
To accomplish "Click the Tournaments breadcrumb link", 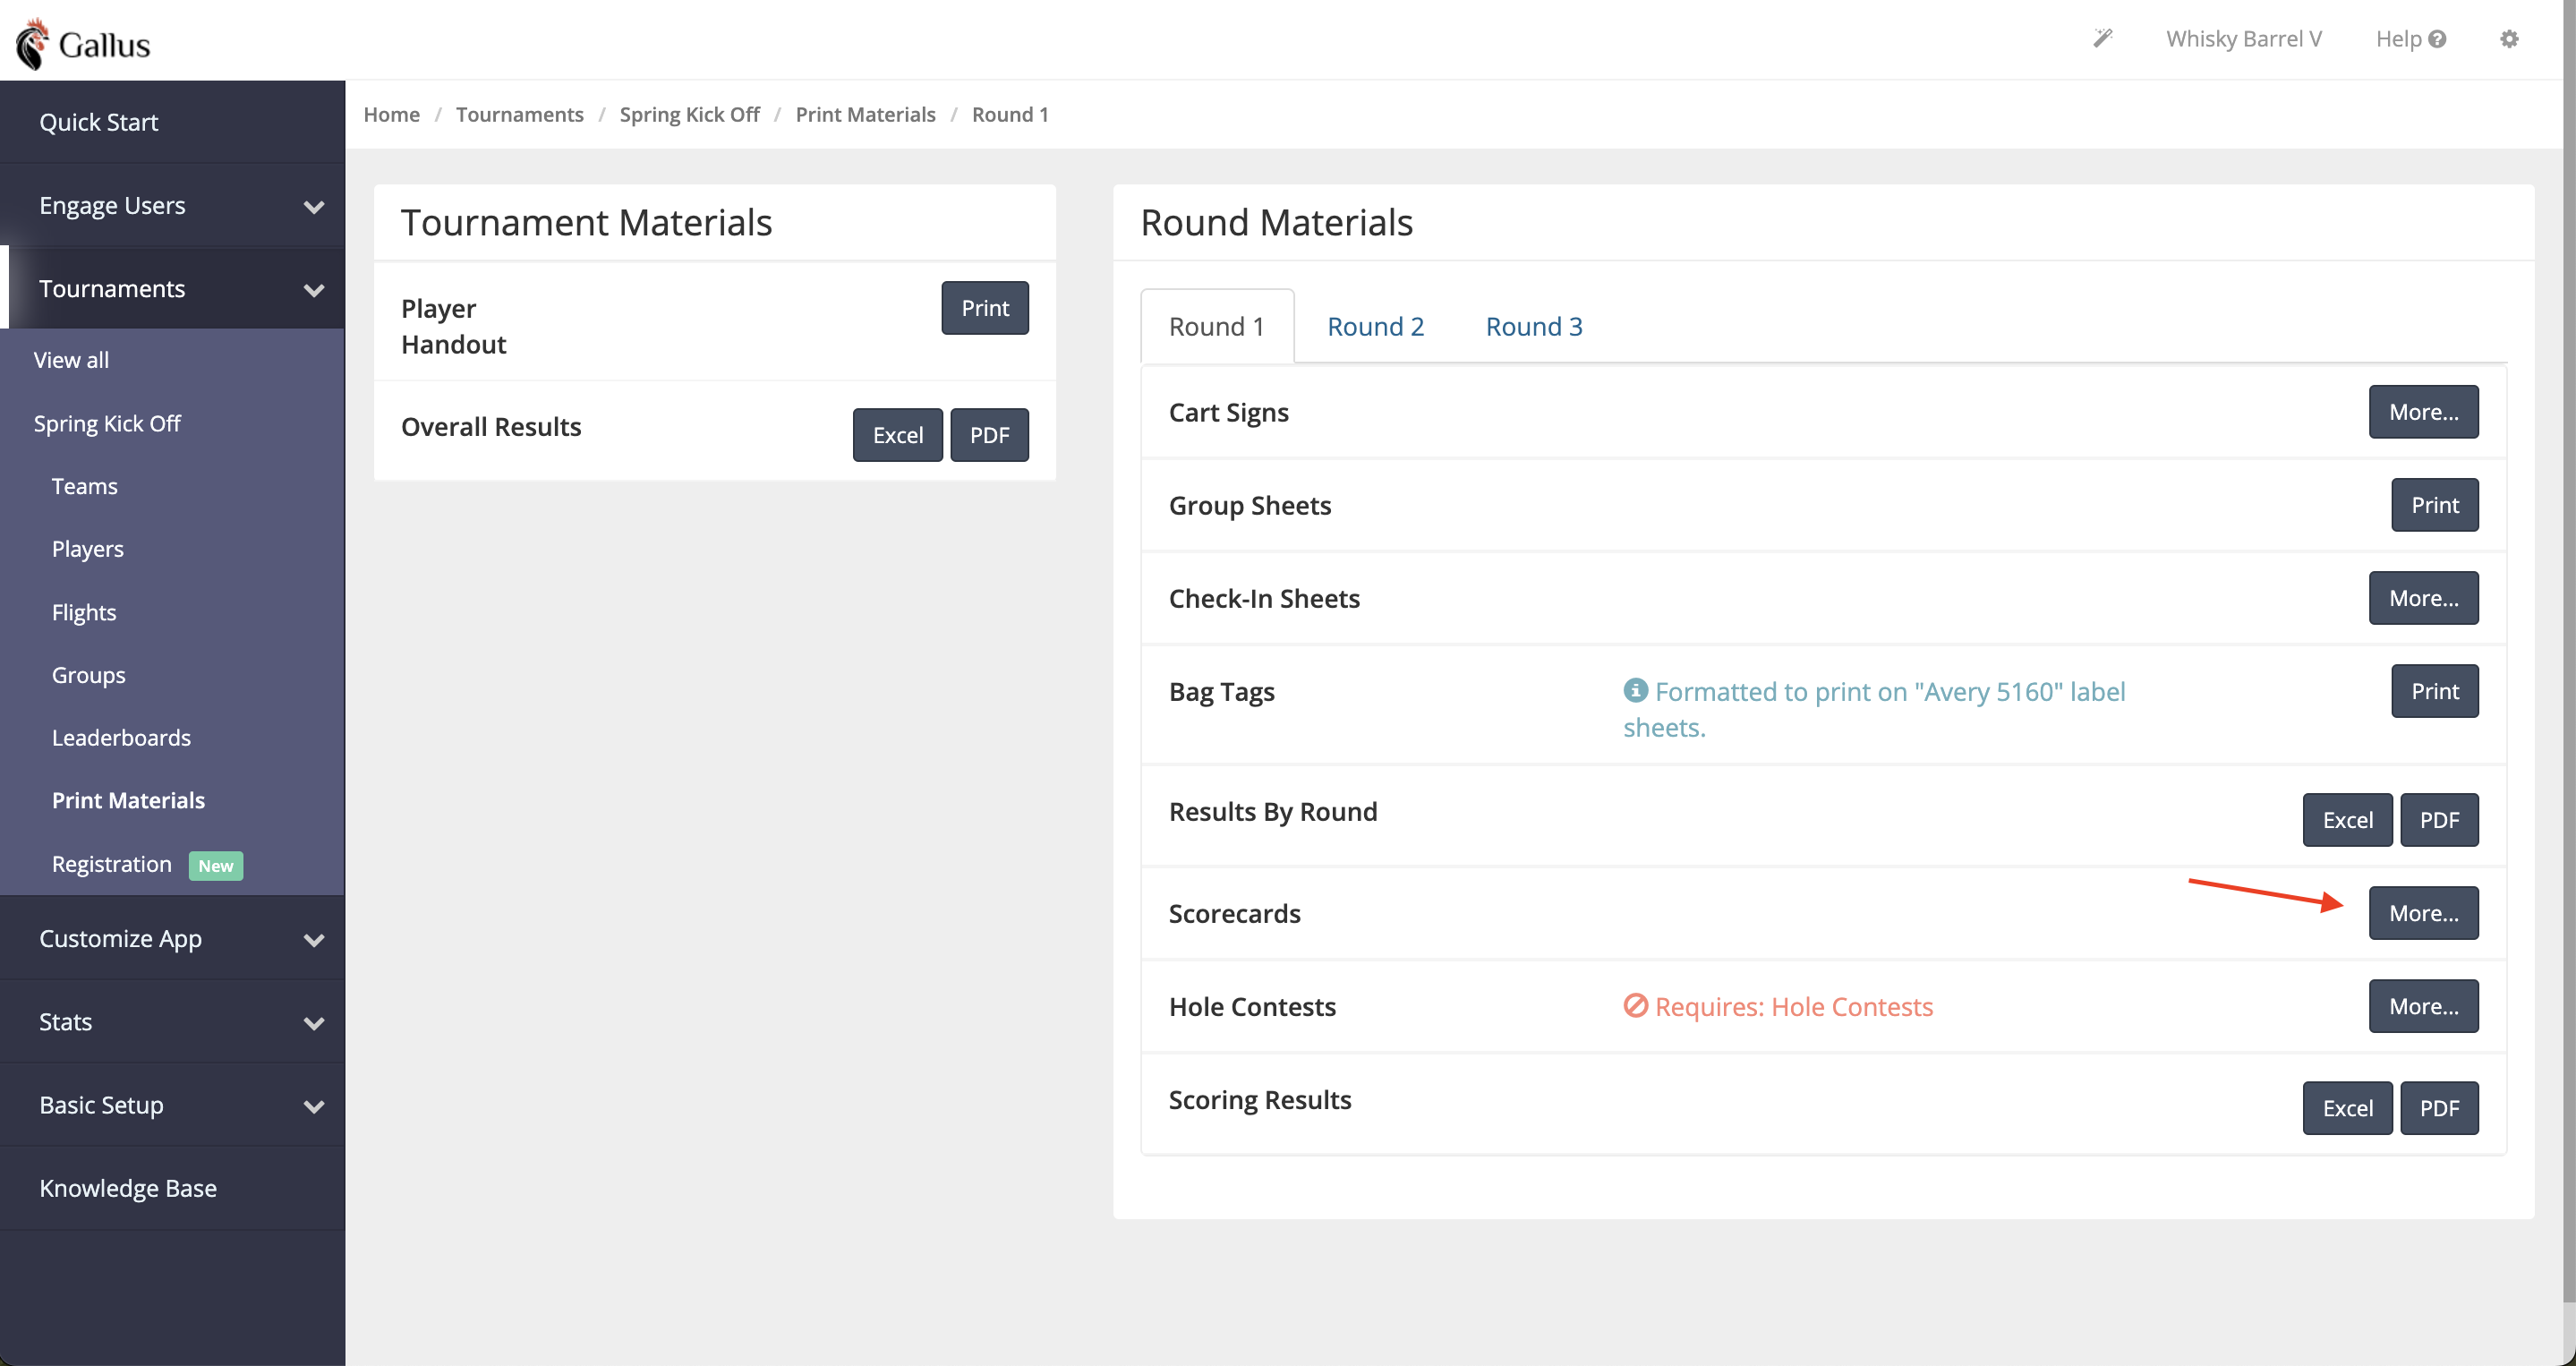I will pyautogui.click(x=519, y=114).
